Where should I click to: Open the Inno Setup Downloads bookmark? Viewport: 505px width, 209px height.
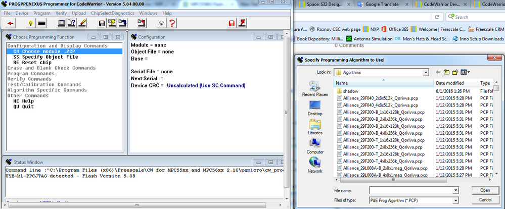478,38
